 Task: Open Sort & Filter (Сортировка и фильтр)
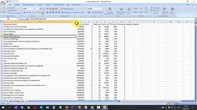pyautogui.click(x=165, y=11)
